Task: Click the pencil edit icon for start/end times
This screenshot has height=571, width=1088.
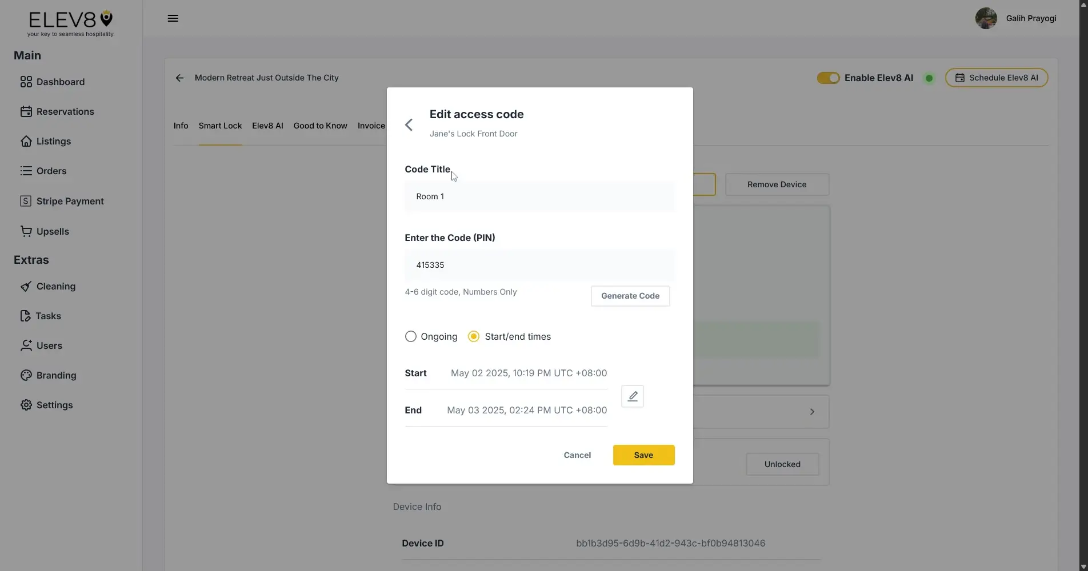Action: click(x=632, y=396)
